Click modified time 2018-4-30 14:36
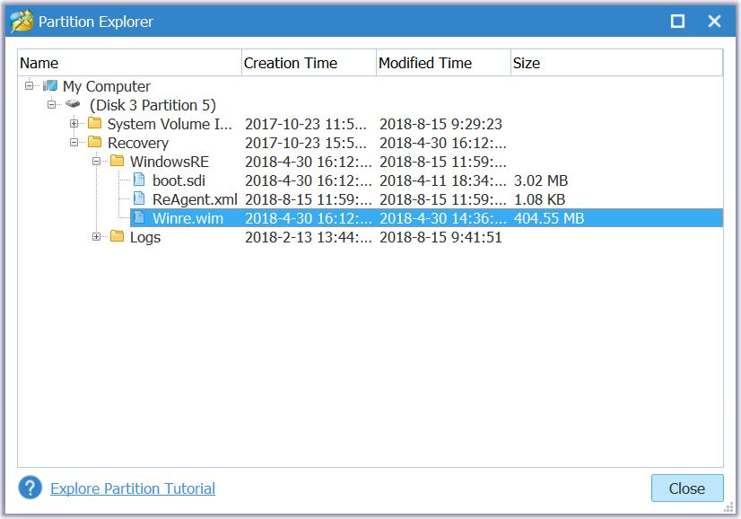Screen dimensions: 741x519 tap(443, 218)
